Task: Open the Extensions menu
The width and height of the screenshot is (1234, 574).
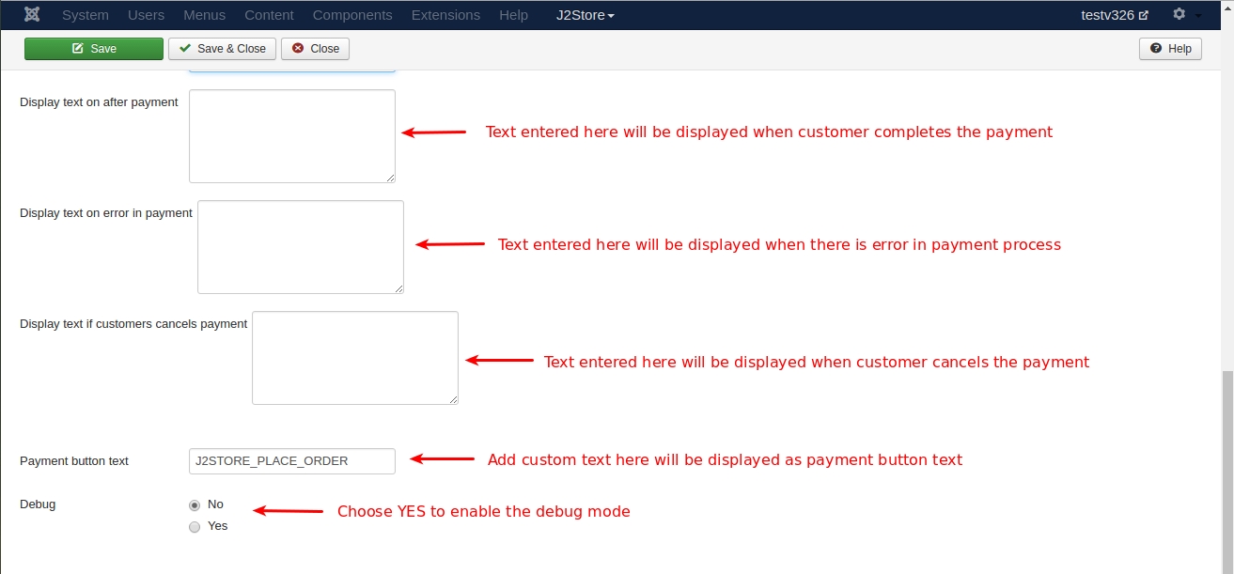Action: (x=445, y=15)
